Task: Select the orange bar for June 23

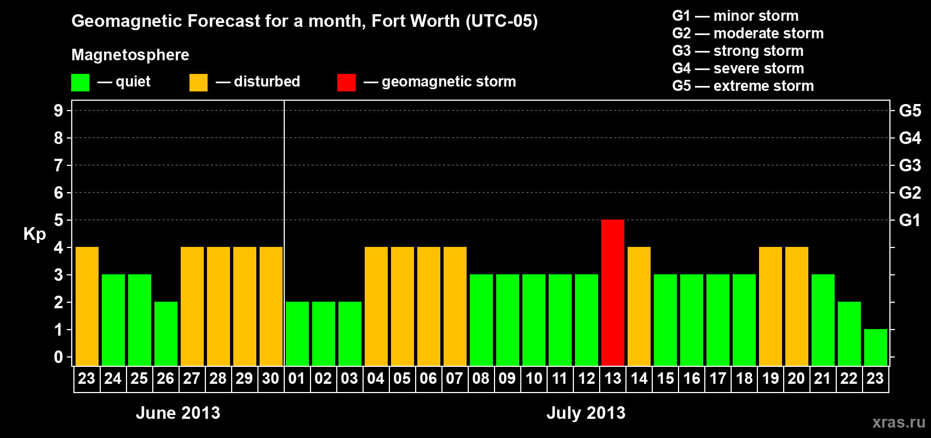Action: pos(87,306)
